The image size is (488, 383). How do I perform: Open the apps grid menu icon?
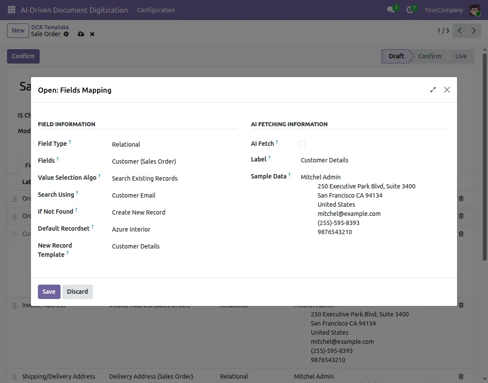11,10
